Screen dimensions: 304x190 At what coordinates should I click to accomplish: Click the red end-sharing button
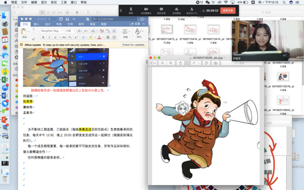point(228,11)
